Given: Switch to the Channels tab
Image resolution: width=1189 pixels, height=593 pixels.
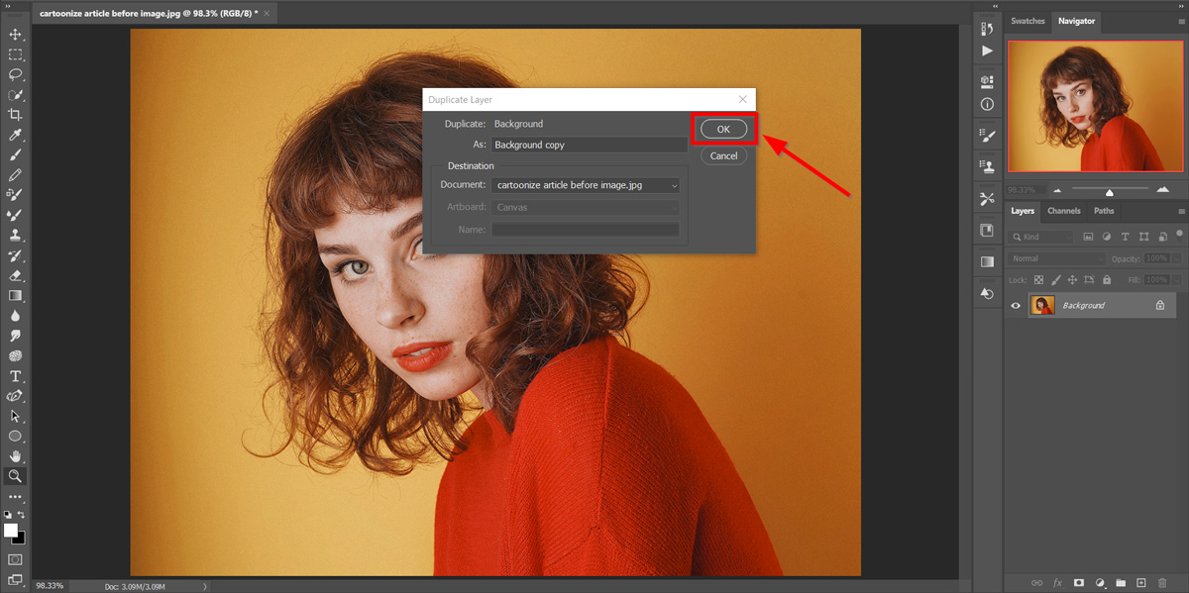Looking at the screenshot, I should point(1063,211).
